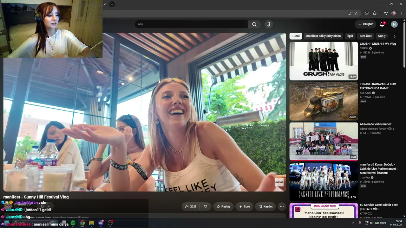Open Discord from the taskbar

click(101, 223)
